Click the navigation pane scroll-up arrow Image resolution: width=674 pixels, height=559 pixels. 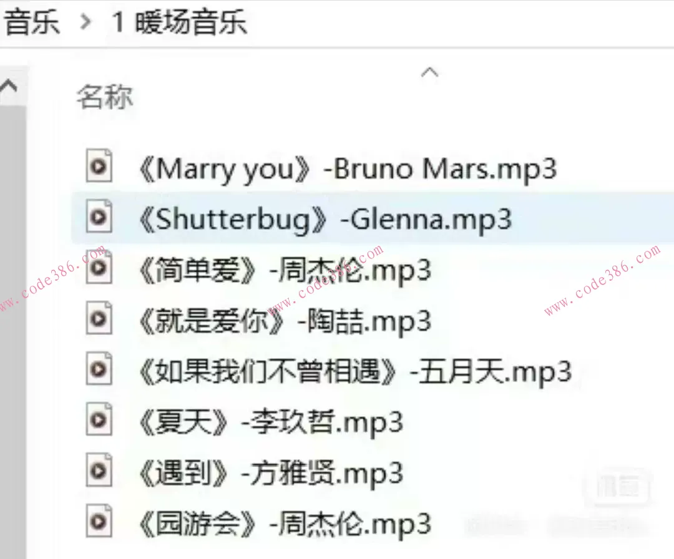point(9,87)
